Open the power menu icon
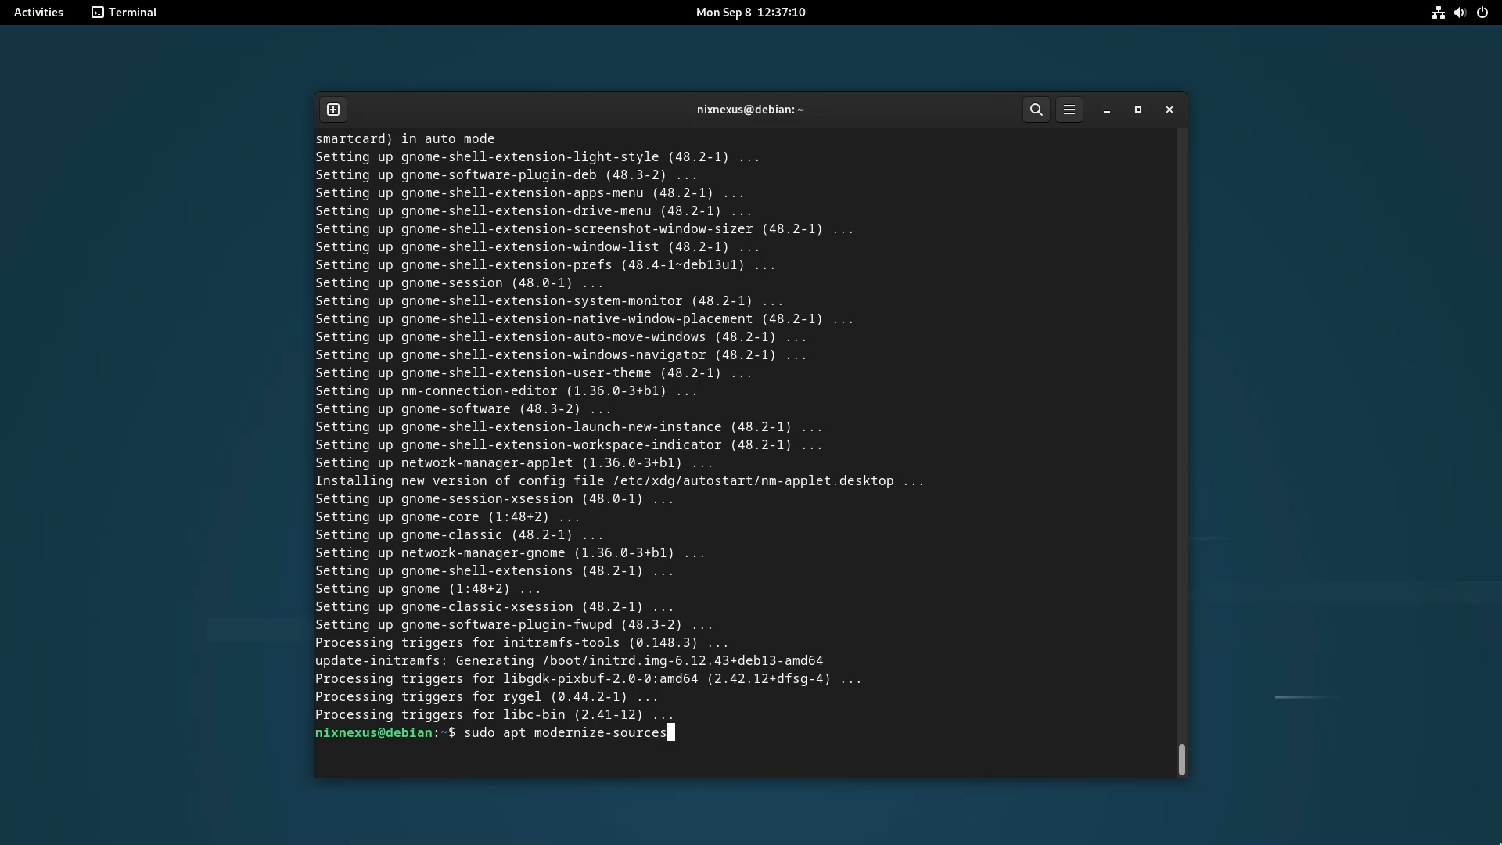This screenshot has height=845, width=1502. tap(1482, 13)
